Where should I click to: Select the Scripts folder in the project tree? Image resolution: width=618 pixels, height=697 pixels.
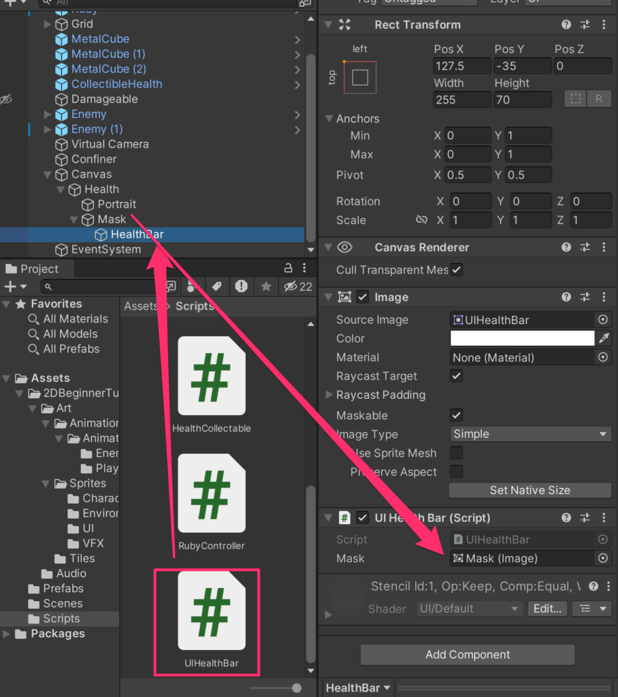(x=61, y=618)
